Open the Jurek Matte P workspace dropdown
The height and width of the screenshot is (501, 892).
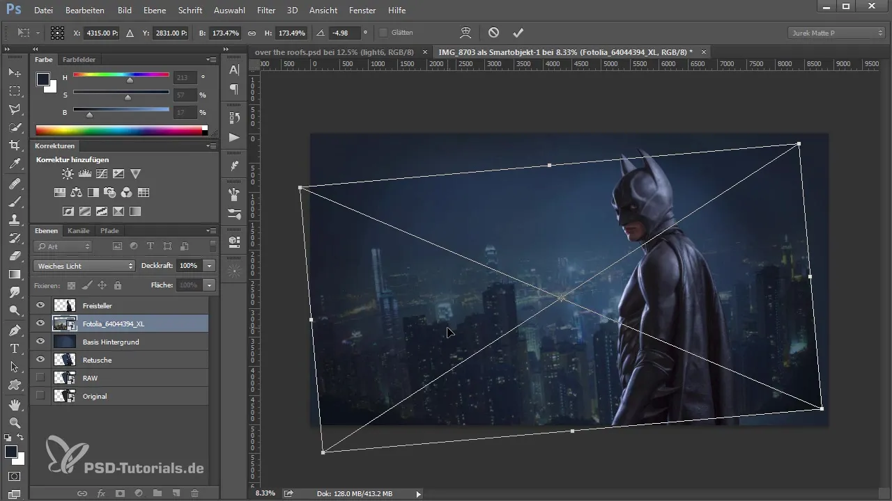[836, 33]
